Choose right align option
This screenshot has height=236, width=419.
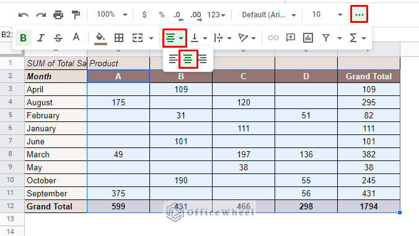point(203,59)
